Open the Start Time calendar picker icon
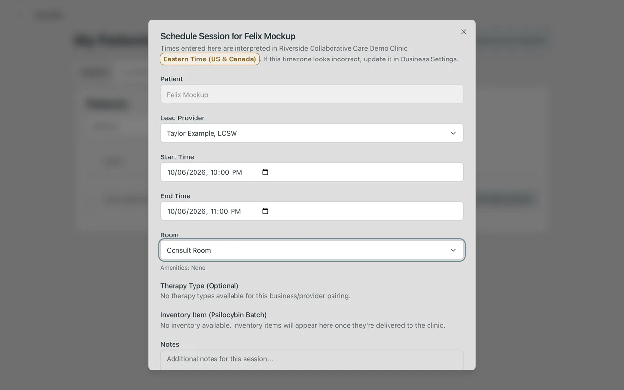 pyautogui.click(x=265, y=172)
